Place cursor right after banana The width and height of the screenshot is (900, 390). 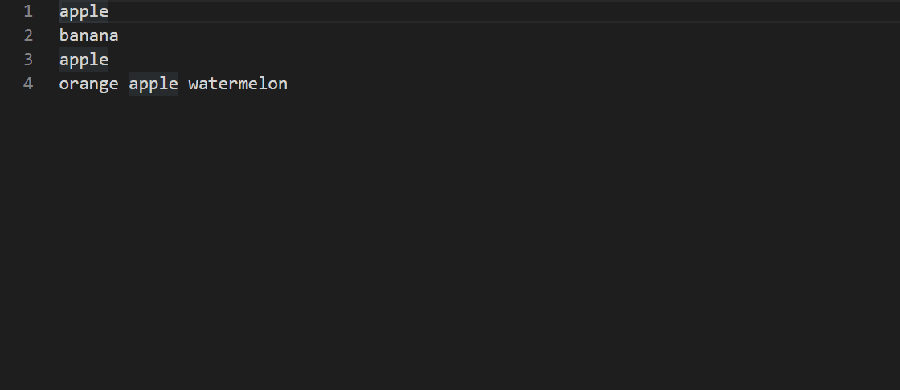click(119, 35)
